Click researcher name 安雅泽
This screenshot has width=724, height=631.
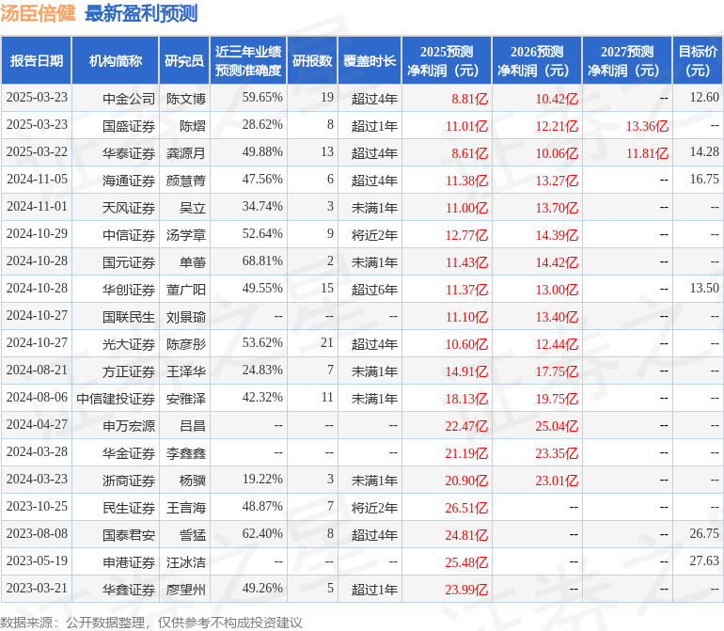186,398
